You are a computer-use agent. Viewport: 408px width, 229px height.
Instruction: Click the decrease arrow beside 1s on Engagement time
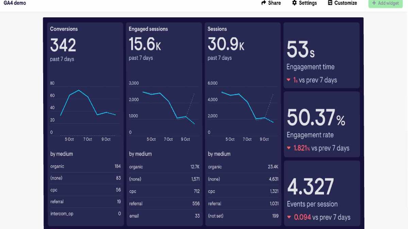pyautogui.click(x=289, y=80)
